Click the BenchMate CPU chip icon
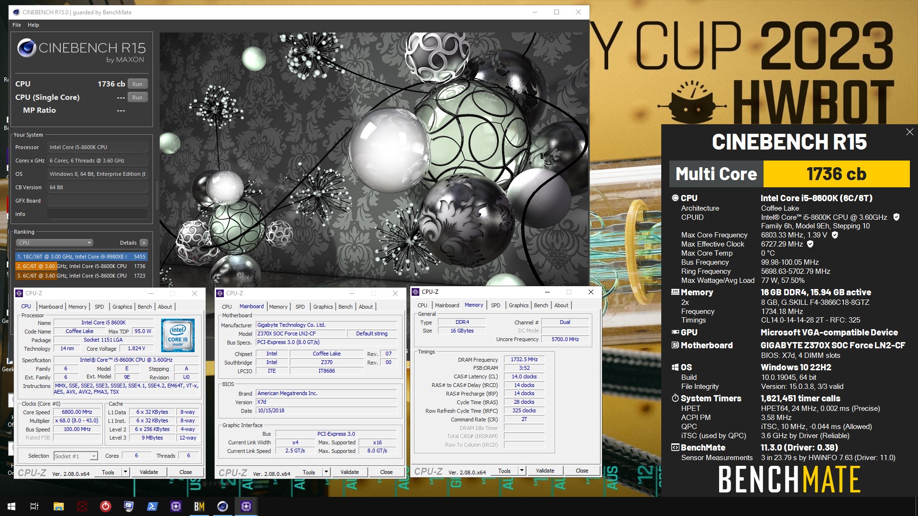 675,198
